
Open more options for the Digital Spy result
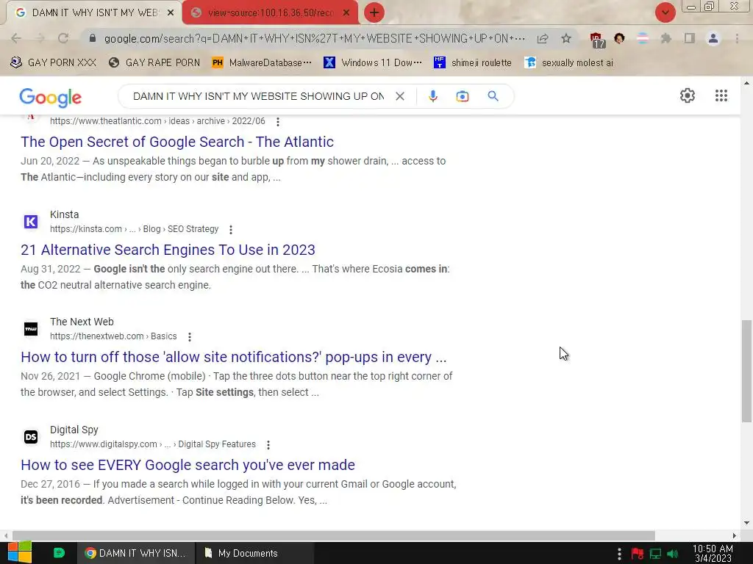pyautogui.click(x=268, y=445)
